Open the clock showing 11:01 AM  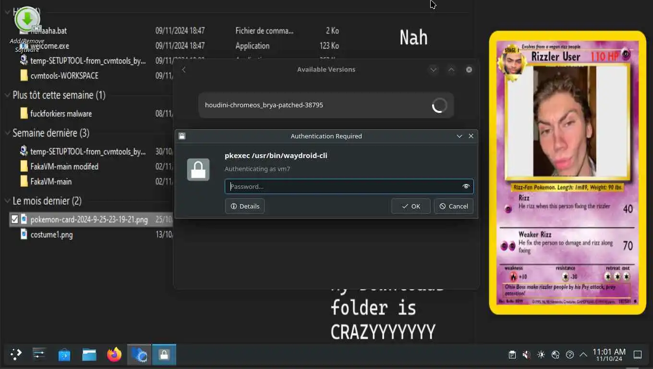pyautogui.click(x=609, y=355)
